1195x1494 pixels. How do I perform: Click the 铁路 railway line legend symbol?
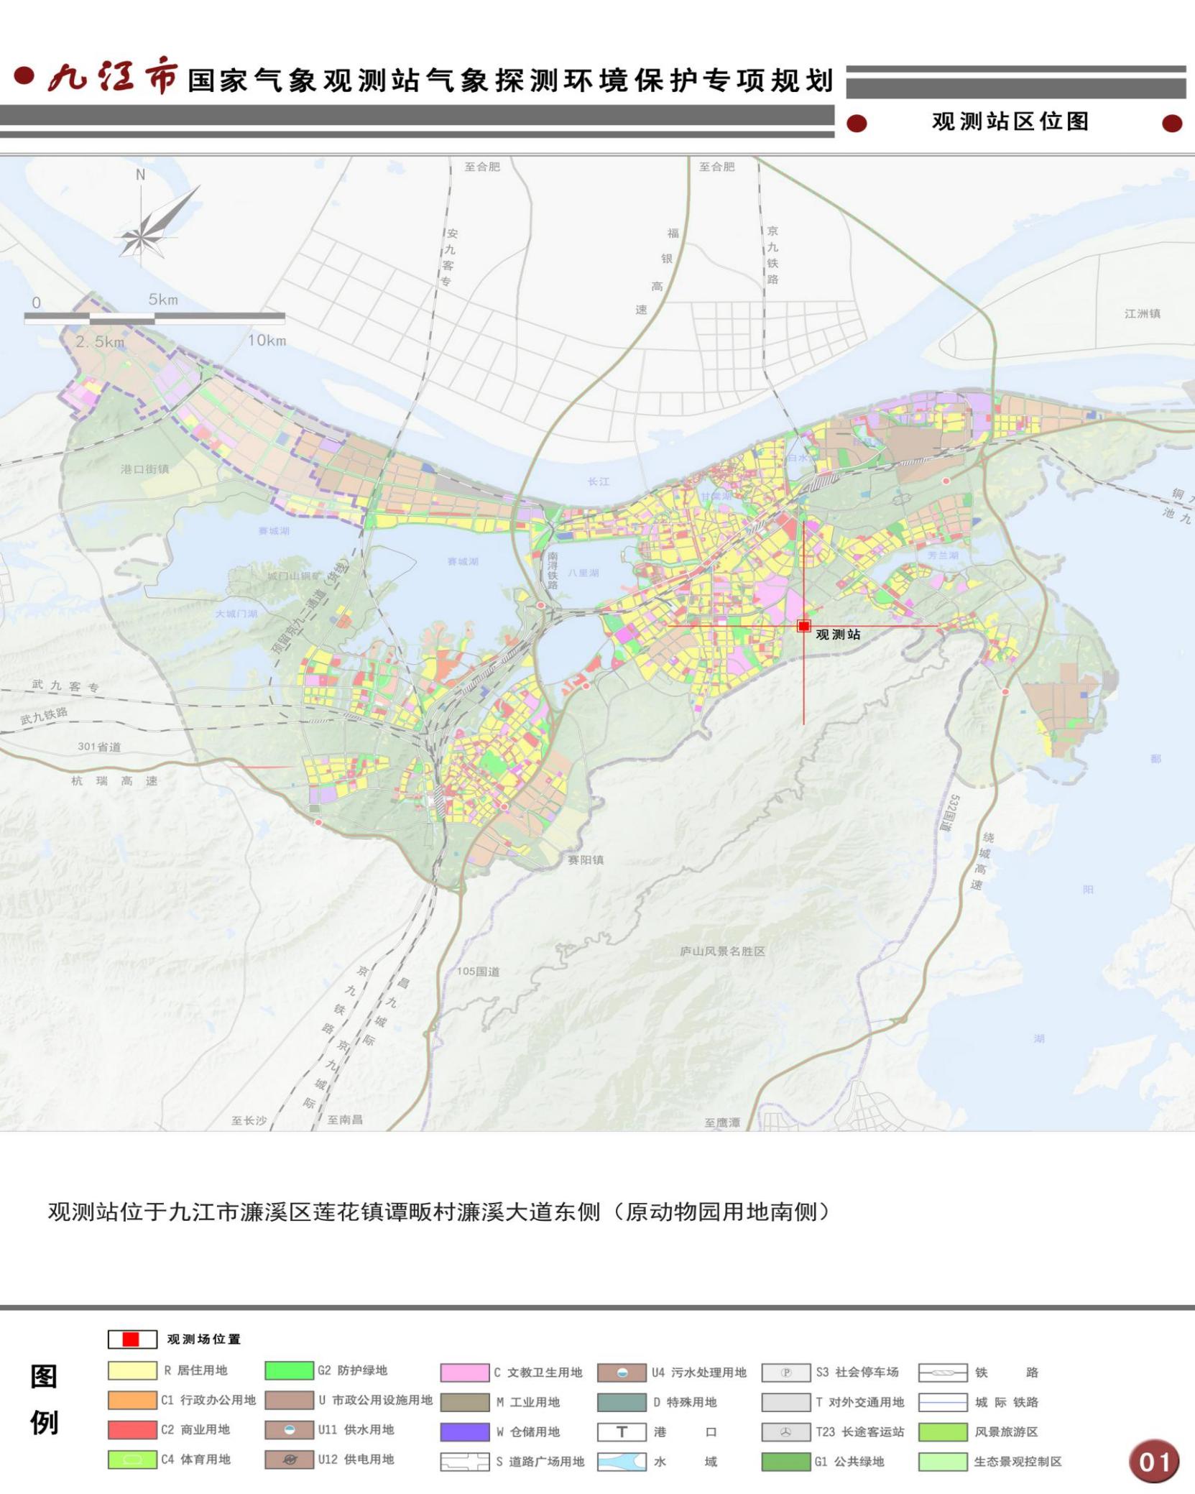click(x=943, y=1372)
